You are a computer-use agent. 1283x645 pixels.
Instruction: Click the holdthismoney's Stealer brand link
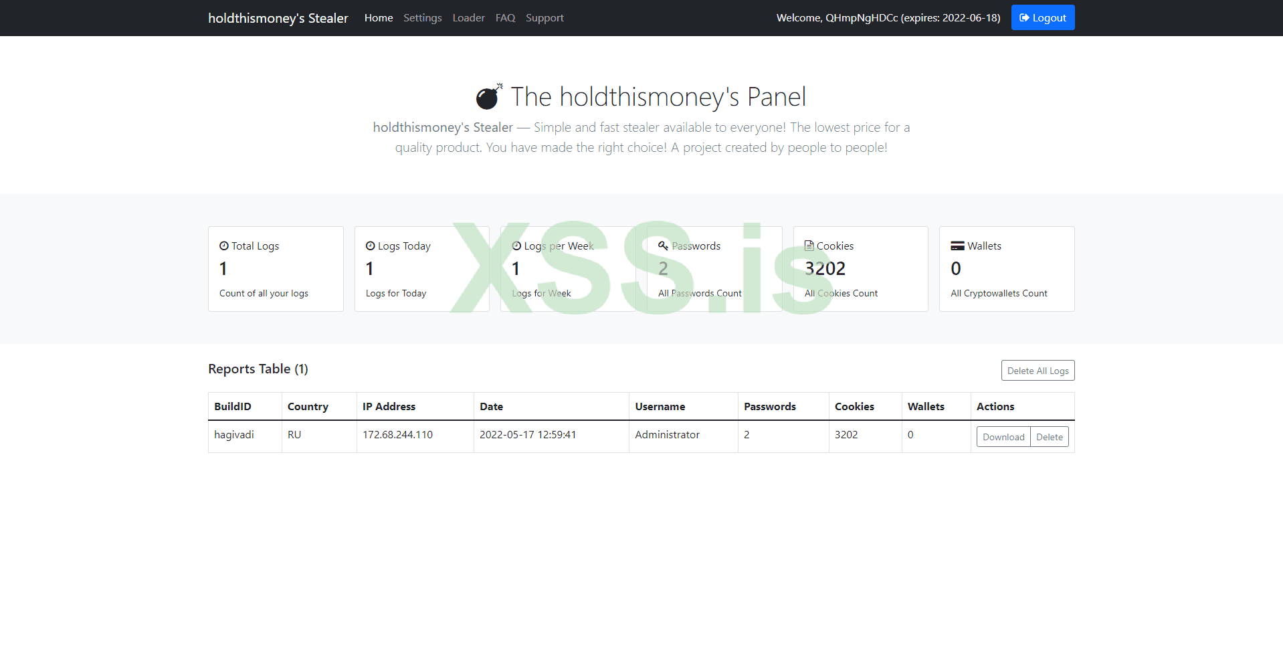(278, 18)
